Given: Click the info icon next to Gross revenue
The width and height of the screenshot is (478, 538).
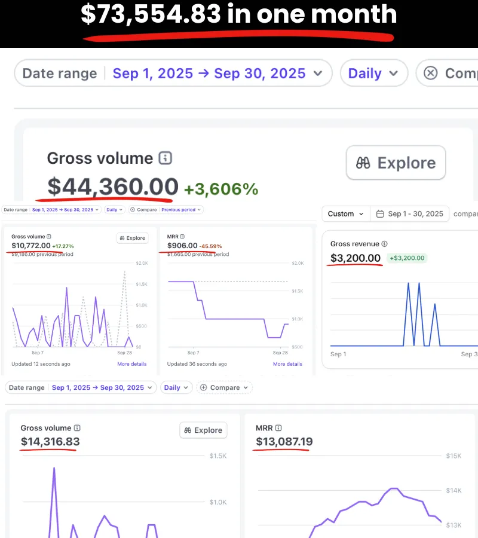Looking at the screenshot, I should point(385,244).
